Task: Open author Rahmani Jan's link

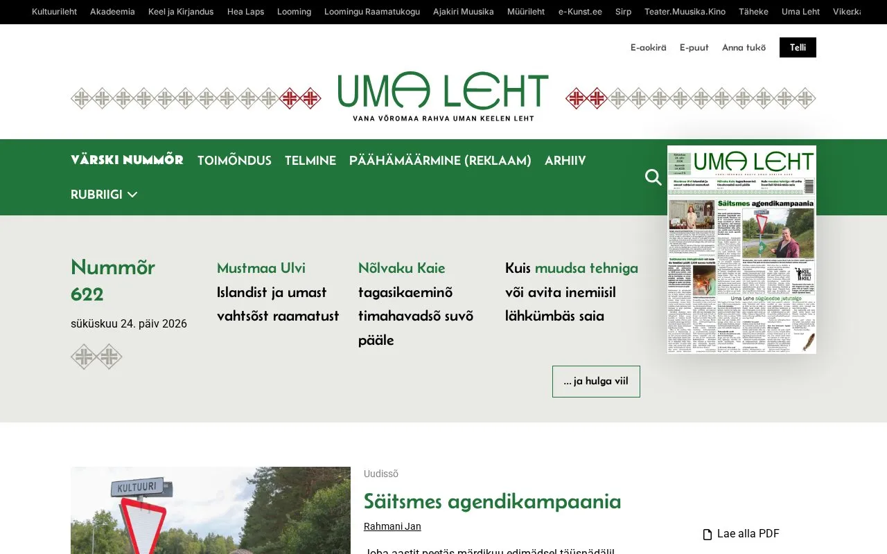Action: coord(392,526)
